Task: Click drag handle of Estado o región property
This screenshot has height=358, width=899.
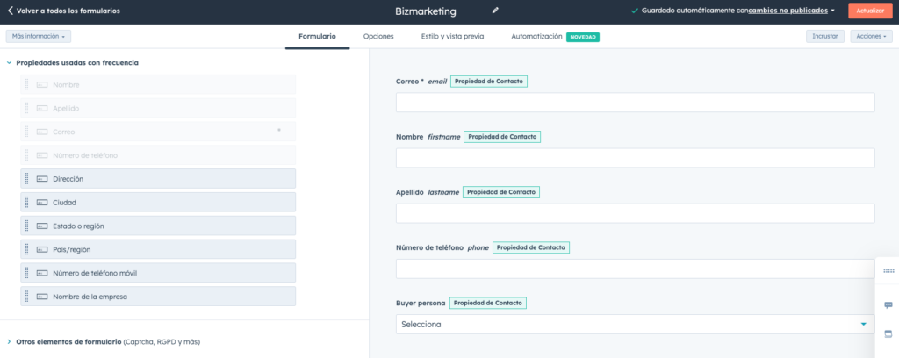Action: point(27,226)
